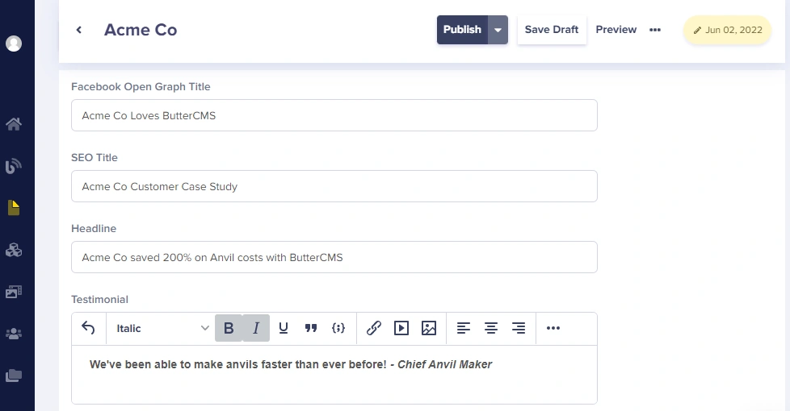Click Facebook Open Graph Title field
Image resolution: width=790 pixels, height=411 pixels.
(334, 115)
